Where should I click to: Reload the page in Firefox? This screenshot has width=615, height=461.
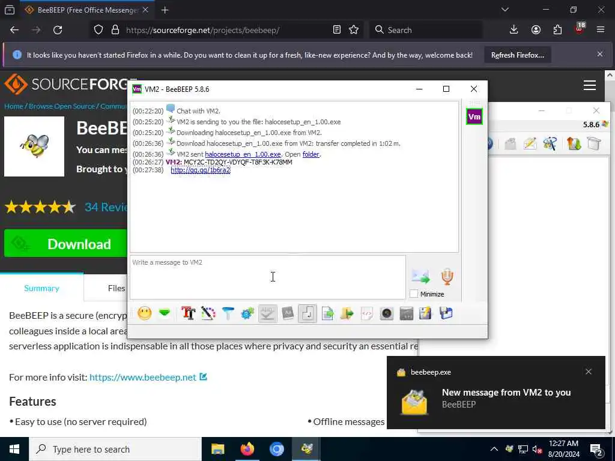point(58,30)
